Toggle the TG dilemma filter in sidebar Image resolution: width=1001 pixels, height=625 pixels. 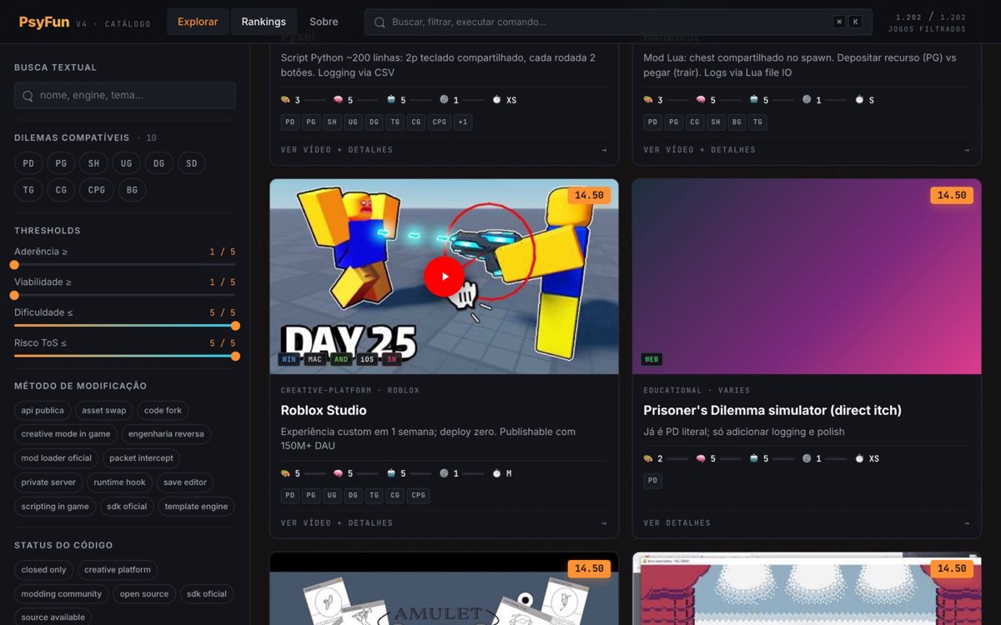pos(28,190)
